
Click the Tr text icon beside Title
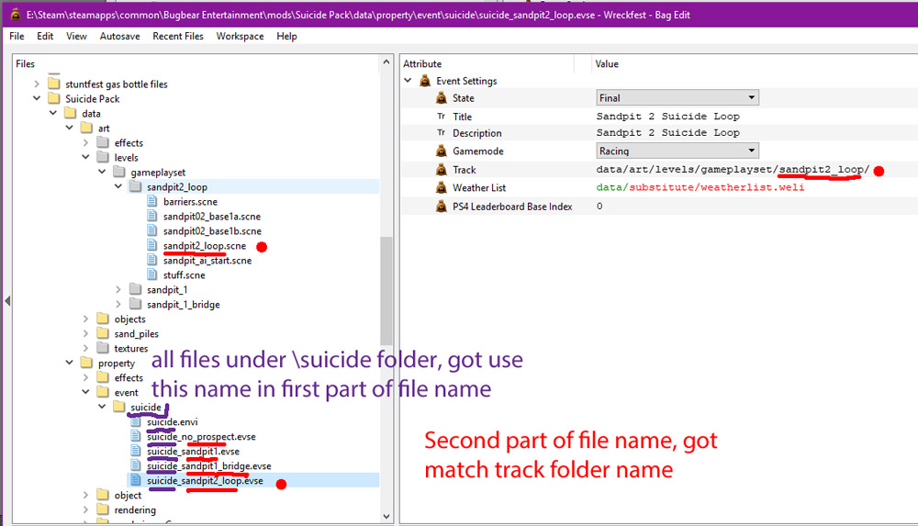click(x=442, y=117)
